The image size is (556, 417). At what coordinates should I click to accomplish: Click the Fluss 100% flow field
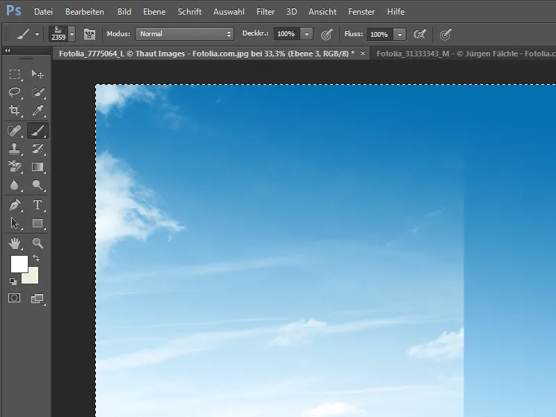tap(379, 34)
